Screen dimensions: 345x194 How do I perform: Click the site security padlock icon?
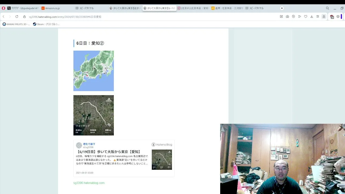tap(24, 17)
